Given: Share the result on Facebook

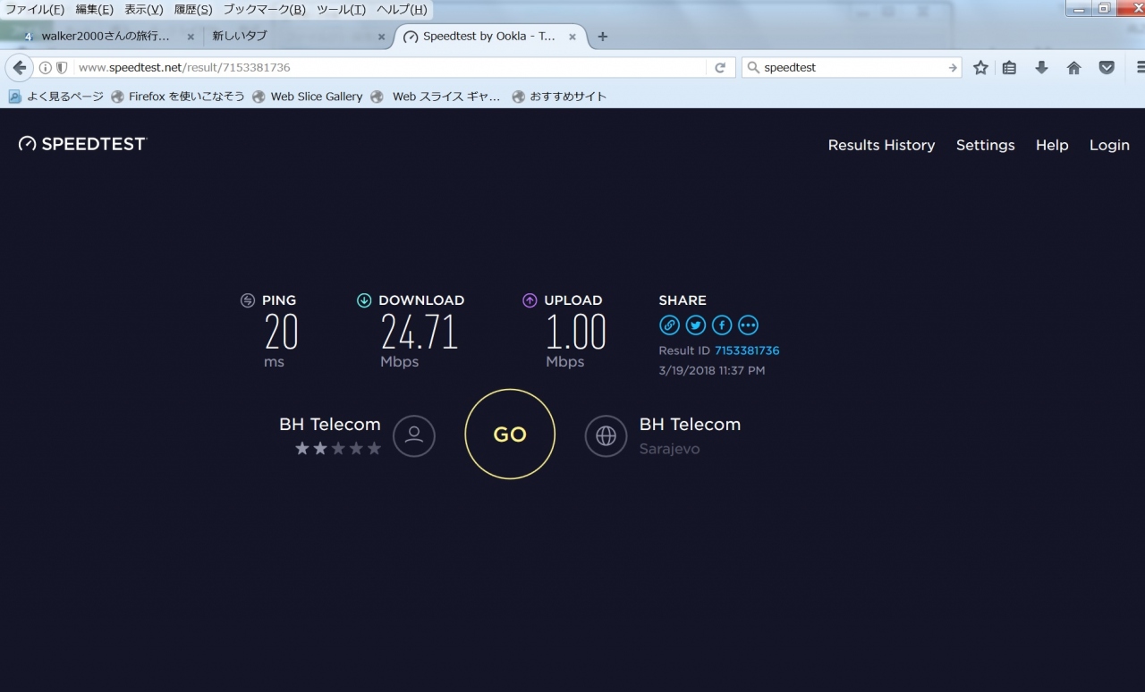Looking at the screenshot, I should (721, 325).
